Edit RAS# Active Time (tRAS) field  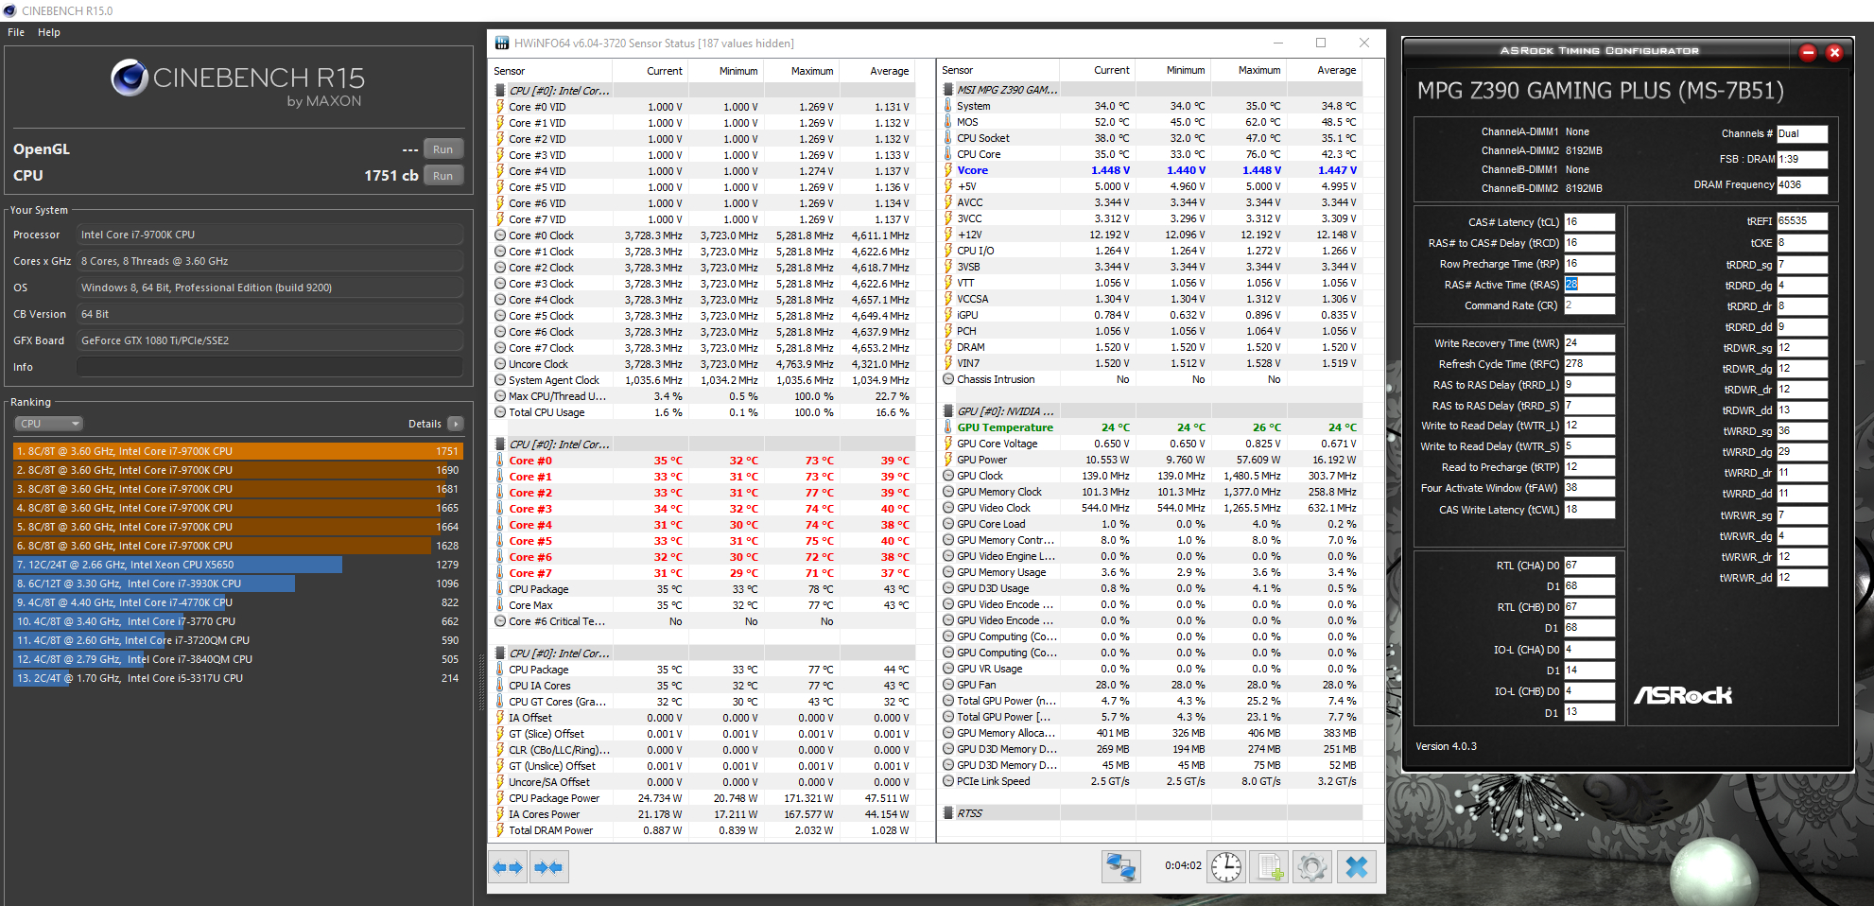coord(1589,285)
